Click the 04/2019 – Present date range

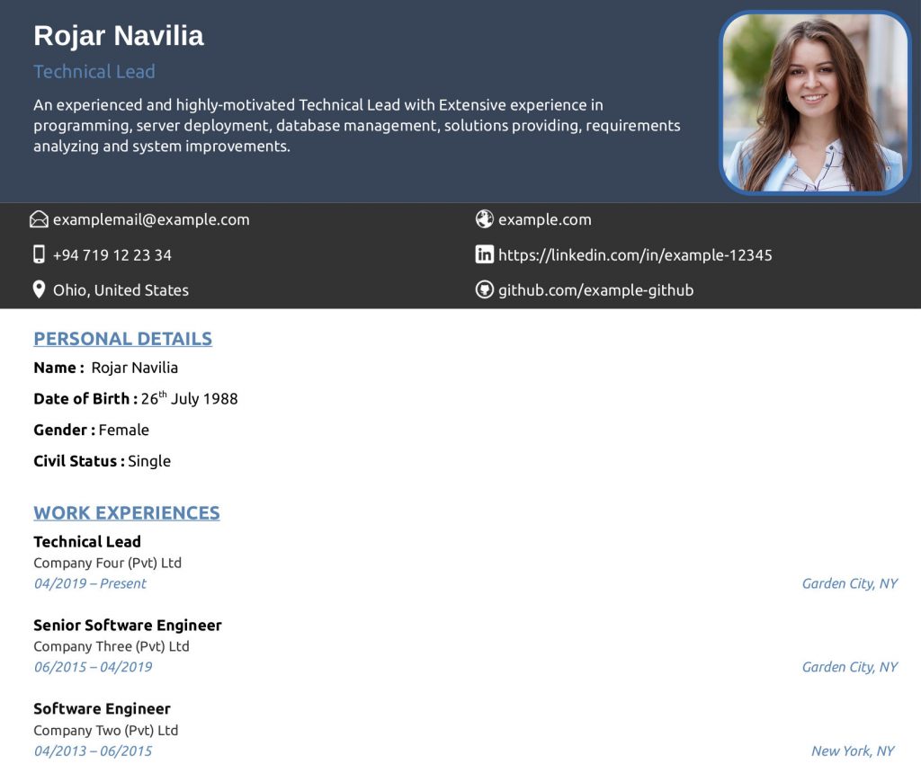[90, 583]
